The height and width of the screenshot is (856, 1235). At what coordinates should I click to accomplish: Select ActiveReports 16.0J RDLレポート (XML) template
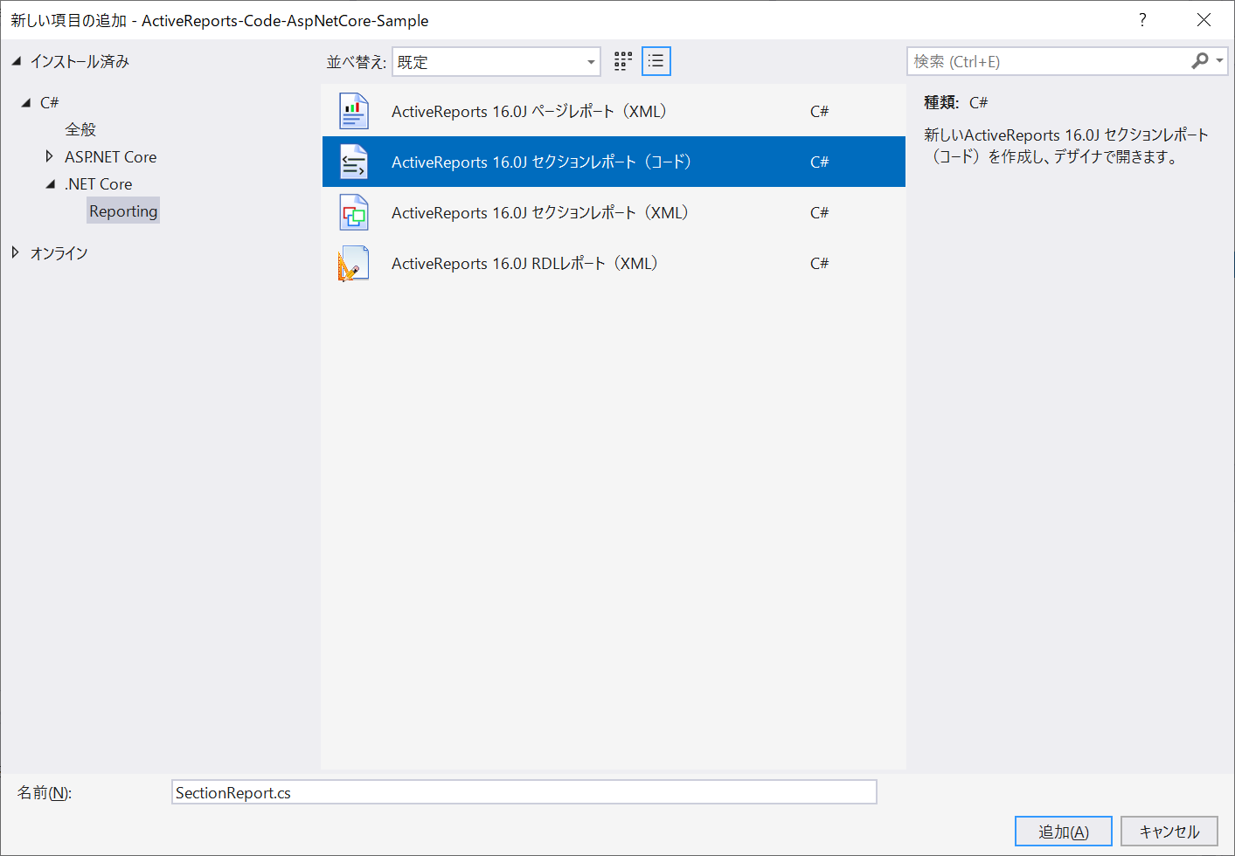pyautogui.click(x=614, y=263)
